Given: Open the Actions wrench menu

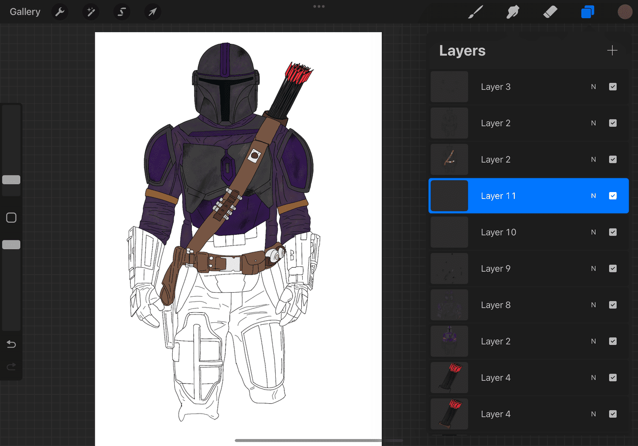Looking at the screenshot, I should (60, 11).
